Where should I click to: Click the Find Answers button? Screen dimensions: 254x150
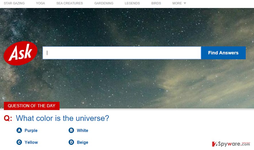coord(223,53)
